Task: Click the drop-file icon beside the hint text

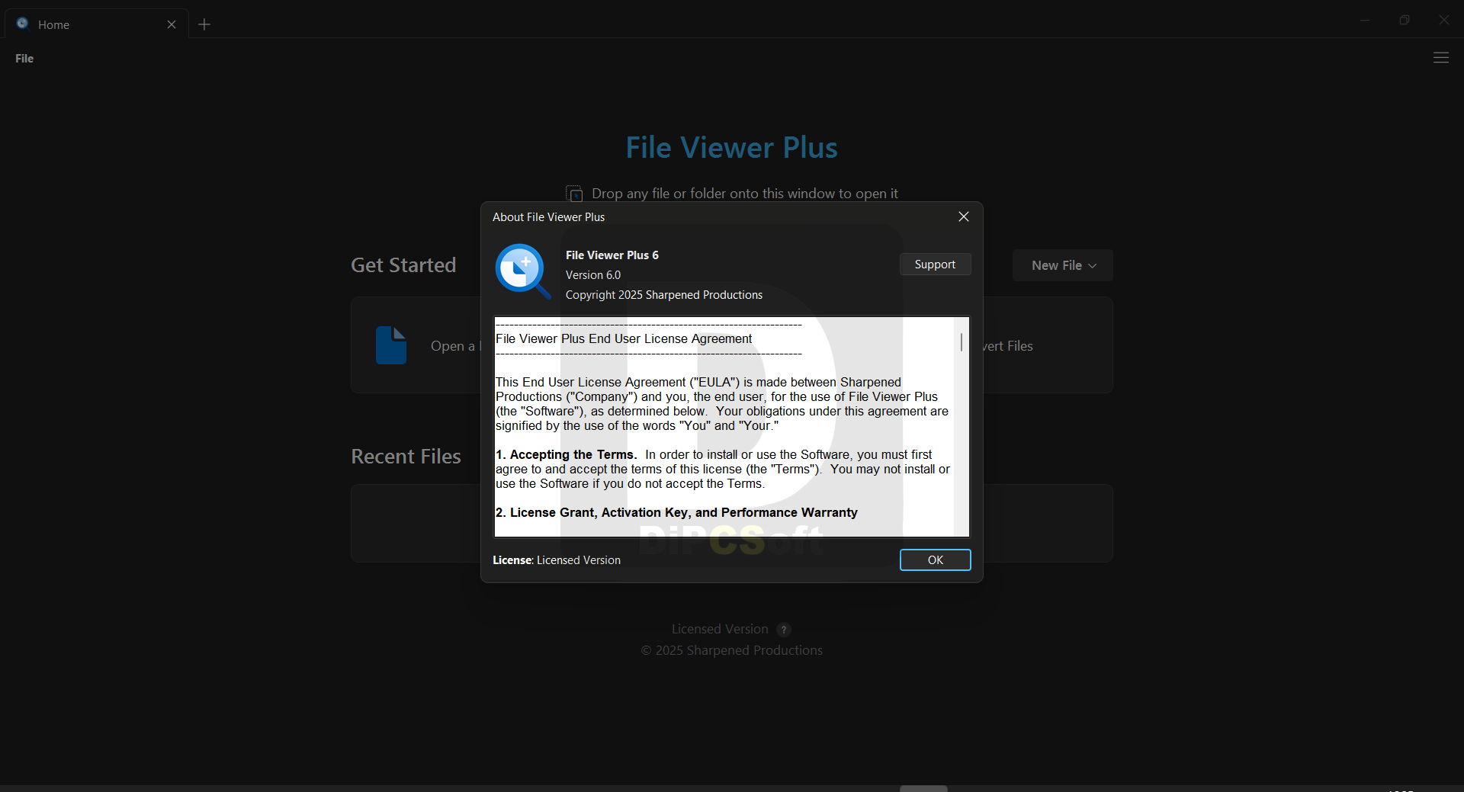Action: pyautogui.click(x=574, y=194)
